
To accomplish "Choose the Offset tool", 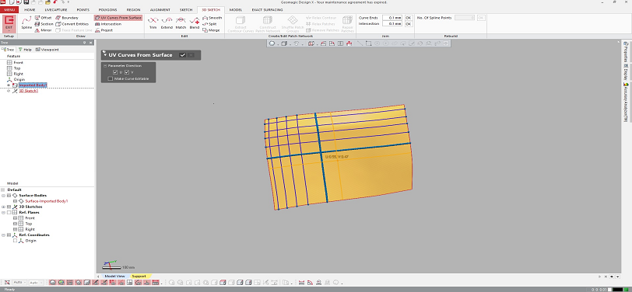I will point(43,18).
